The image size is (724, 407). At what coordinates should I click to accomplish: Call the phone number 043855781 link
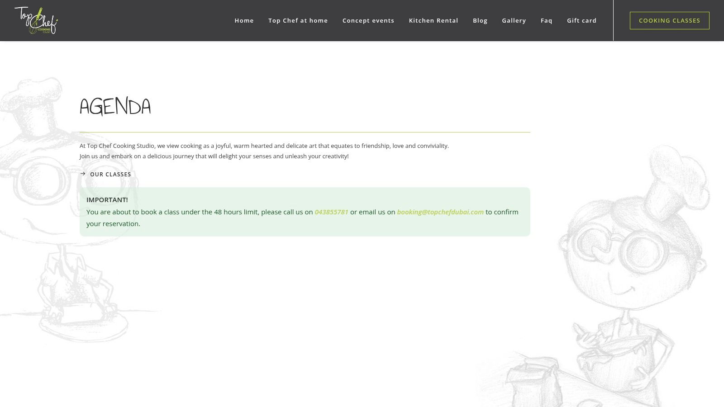[x=331, y=212]
